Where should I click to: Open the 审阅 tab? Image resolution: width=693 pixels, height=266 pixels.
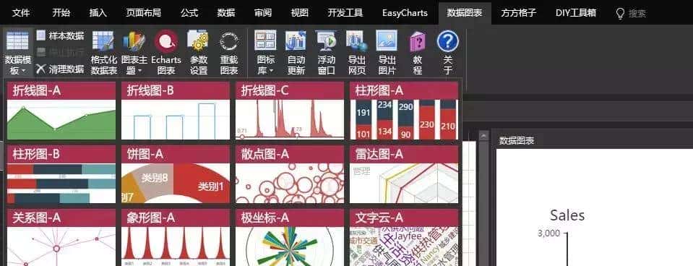(263, 12)
